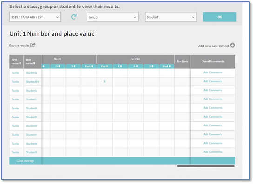This screenshot has width=254, height=184.
Task: Open the Student dropdown
Action: [x=171, y=17]
